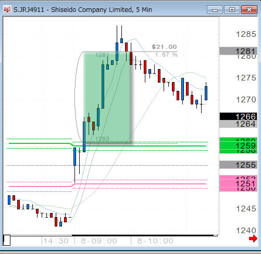Click the black 1266 current price label

click(x=238, y=116)
